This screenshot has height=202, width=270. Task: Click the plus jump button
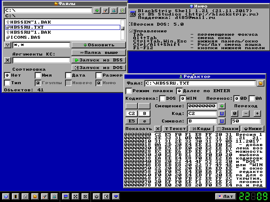(x=257, y=114)
